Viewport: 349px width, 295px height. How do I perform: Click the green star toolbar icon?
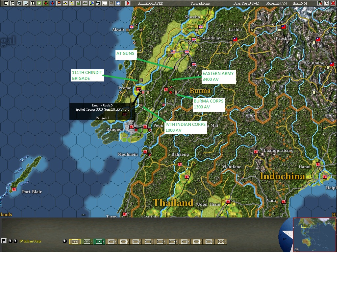pos(39,3)
